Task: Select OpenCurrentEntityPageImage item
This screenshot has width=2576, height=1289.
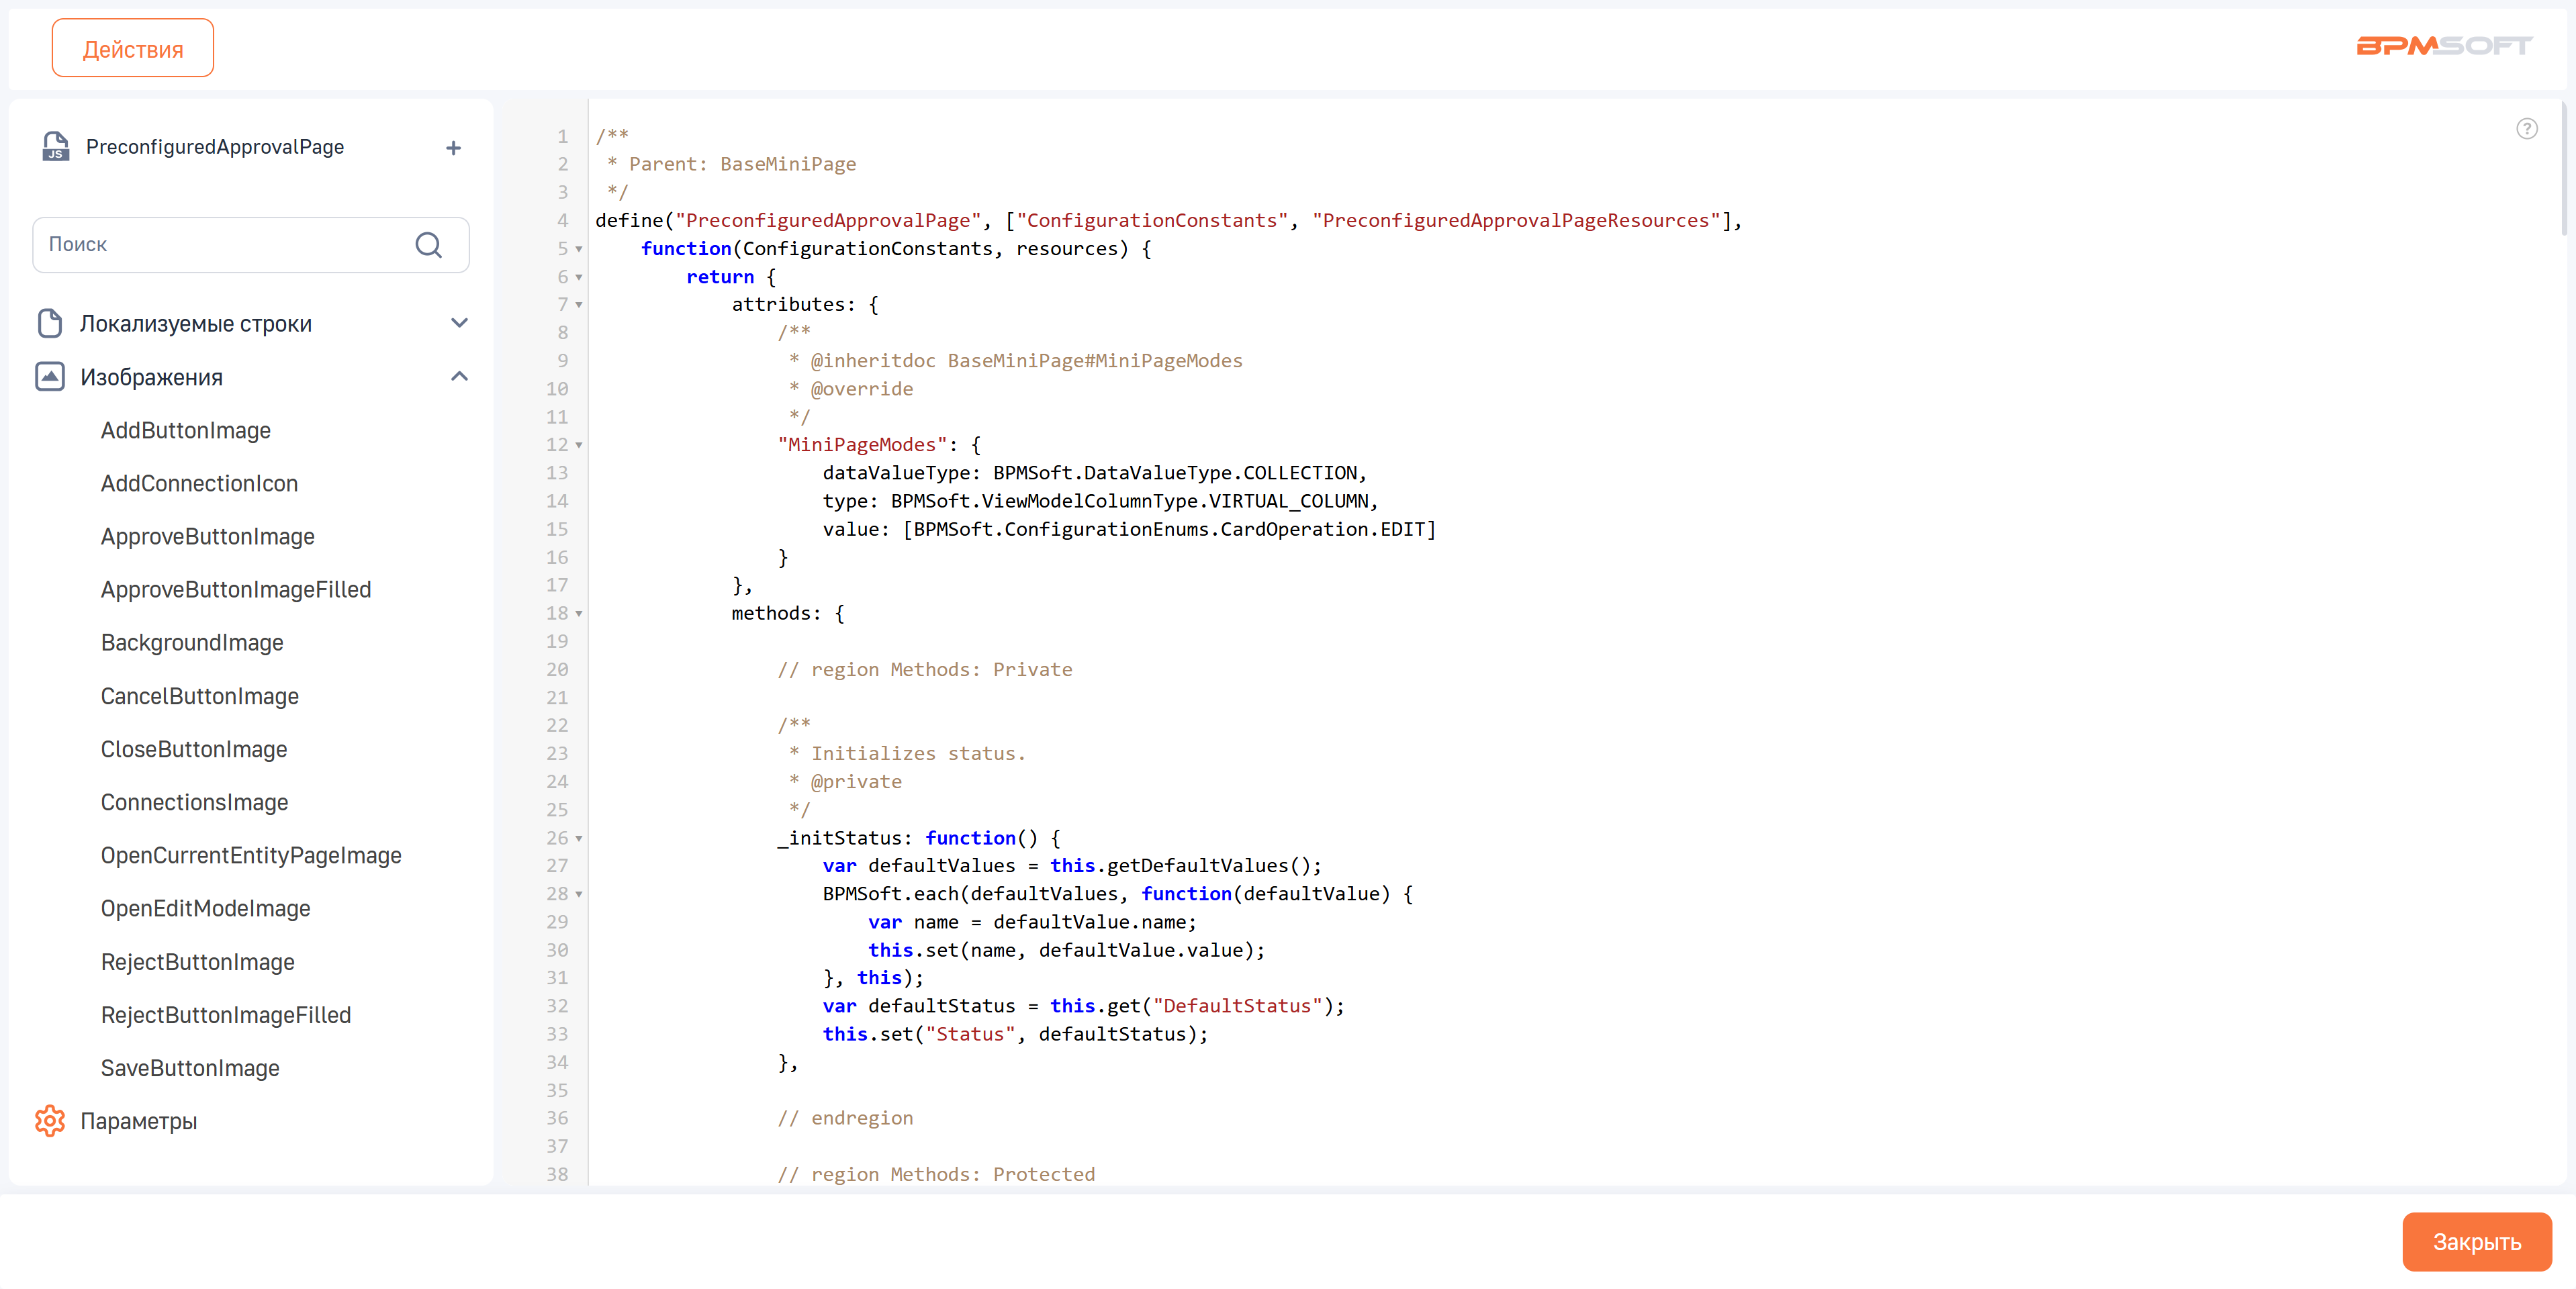Action: tap(251, 855)
